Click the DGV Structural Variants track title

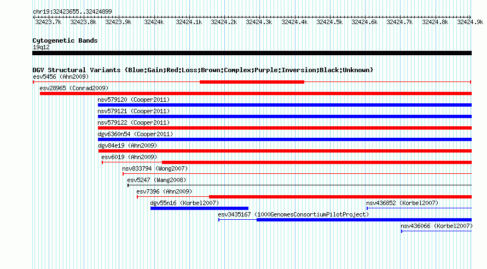203,70
